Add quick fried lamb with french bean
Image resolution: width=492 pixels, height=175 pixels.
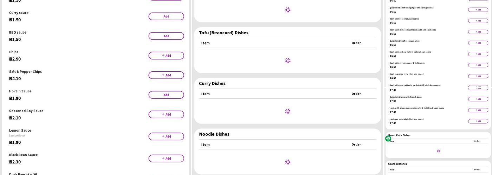point(478,99)
